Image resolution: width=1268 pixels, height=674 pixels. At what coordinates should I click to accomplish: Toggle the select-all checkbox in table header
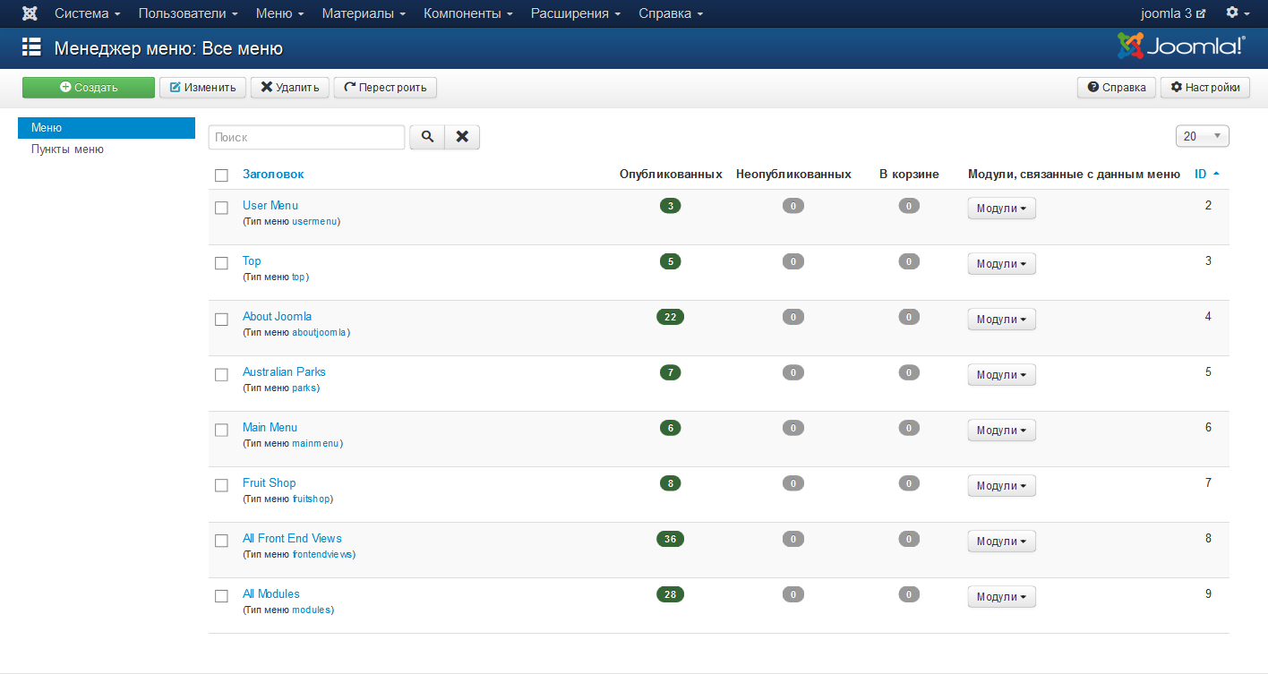(x=221, y=175)
